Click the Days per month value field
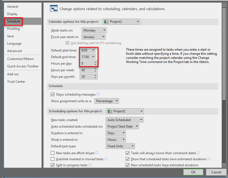 (x=86, y=77)
